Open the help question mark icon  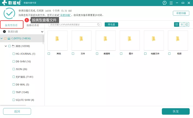[x=165, y=3]
